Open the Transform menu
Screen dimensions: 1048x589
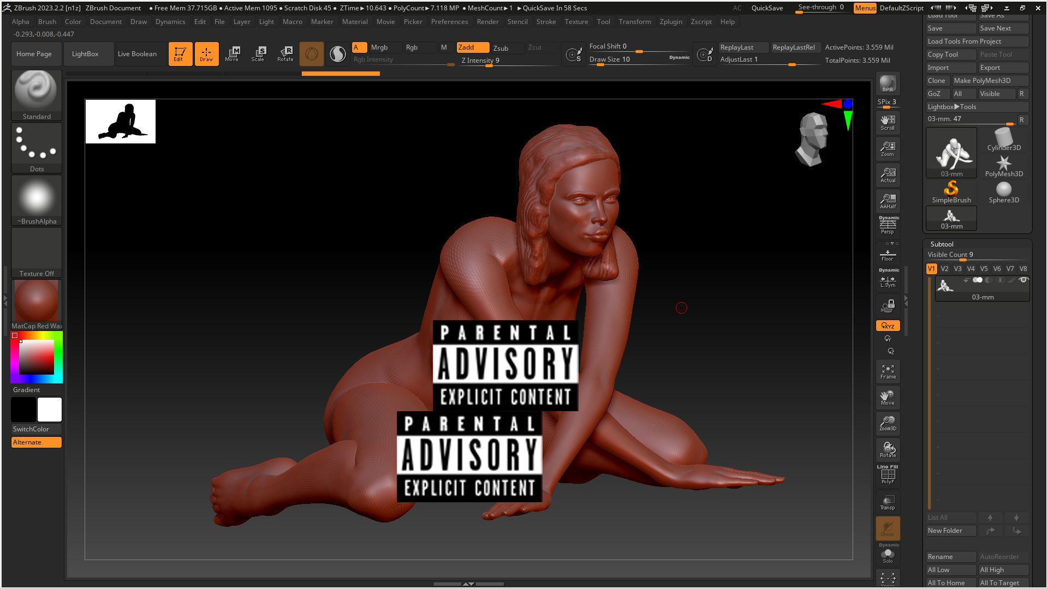coord(635,22)
